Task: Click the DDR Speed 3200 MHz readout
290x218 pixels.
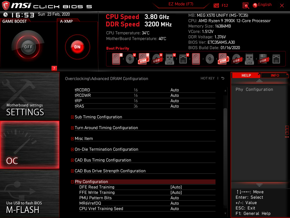Action: (139, 24)
